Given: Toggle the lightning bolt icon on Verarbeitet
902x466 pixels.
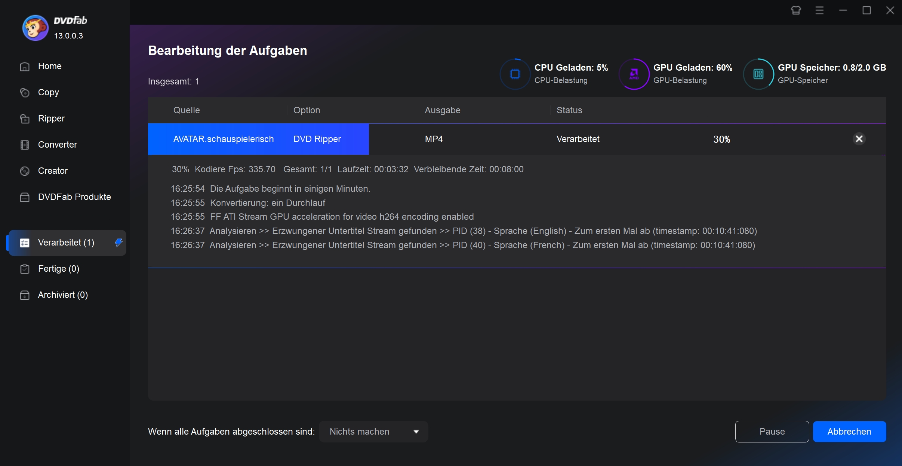Looking at the screenshot, I should 118,243.
